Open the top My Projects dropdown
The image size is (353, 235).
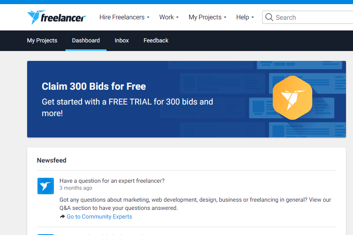pos(207,17)
